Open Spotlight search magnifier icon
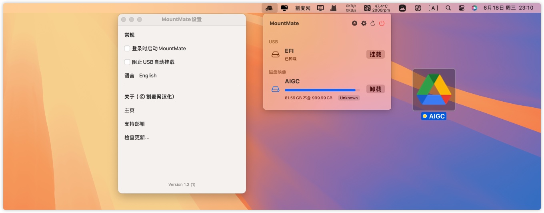This screenshot has width=544, height=213. click(x=448, y=8)
